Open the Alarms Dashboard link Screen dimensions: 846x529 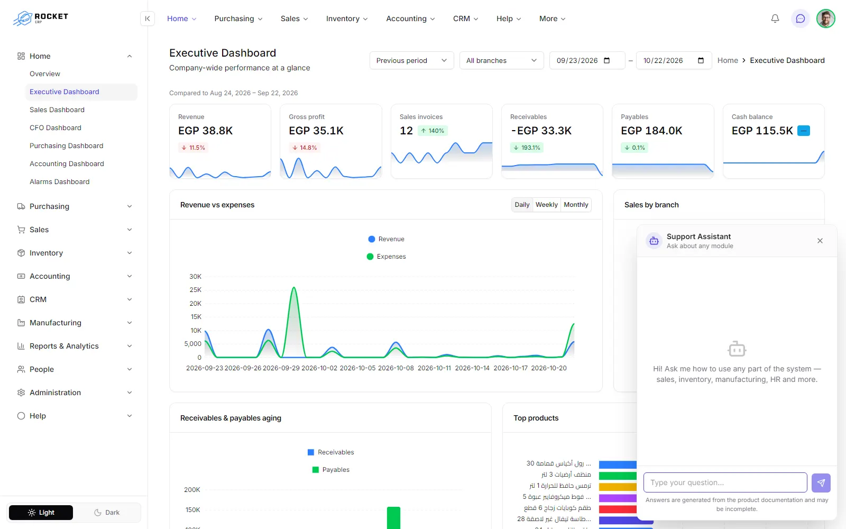(x=60, y=181)
